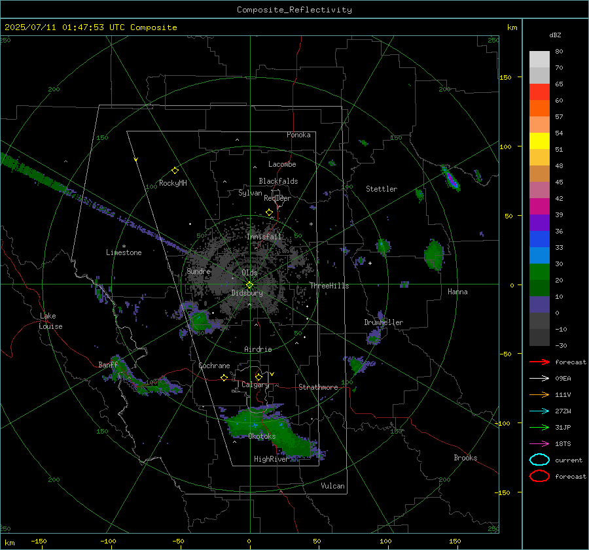589x550 pixels.
Task: Select the Cochrane label
Action: coord(214,366)
